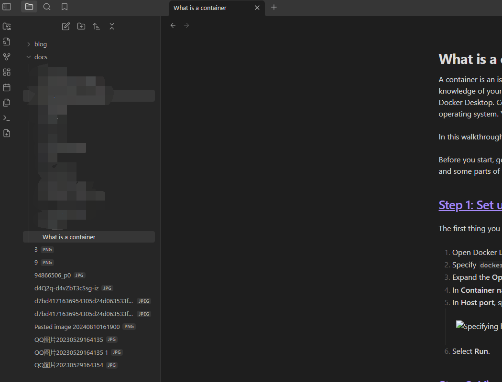502x382 pixels.
Task: Switch to the Files tab
Action: point(29,7)
